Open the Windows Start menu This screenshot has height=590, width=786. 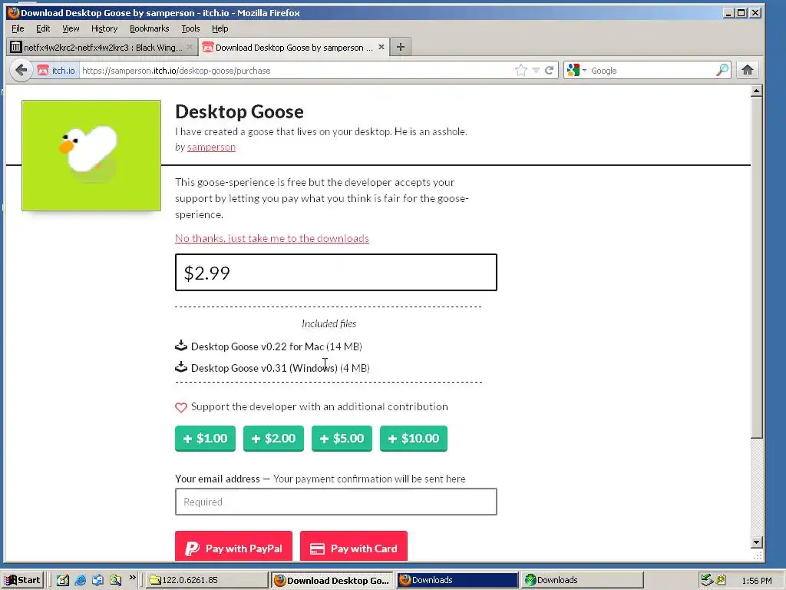(23, 580)
